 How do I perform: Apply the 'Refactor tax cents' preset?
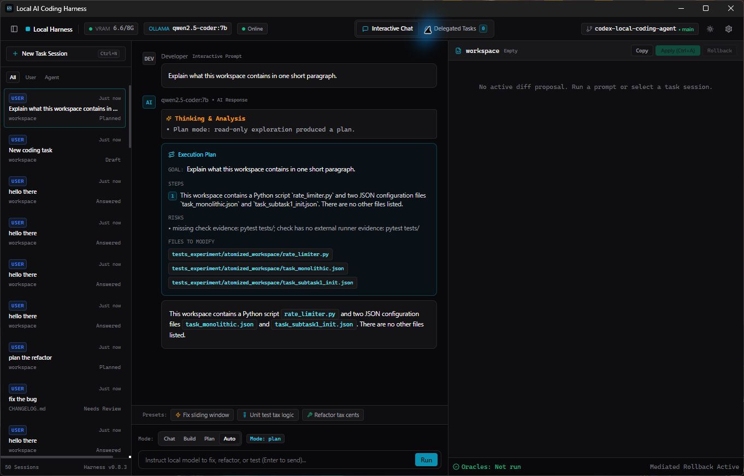(x=333, y=415)
